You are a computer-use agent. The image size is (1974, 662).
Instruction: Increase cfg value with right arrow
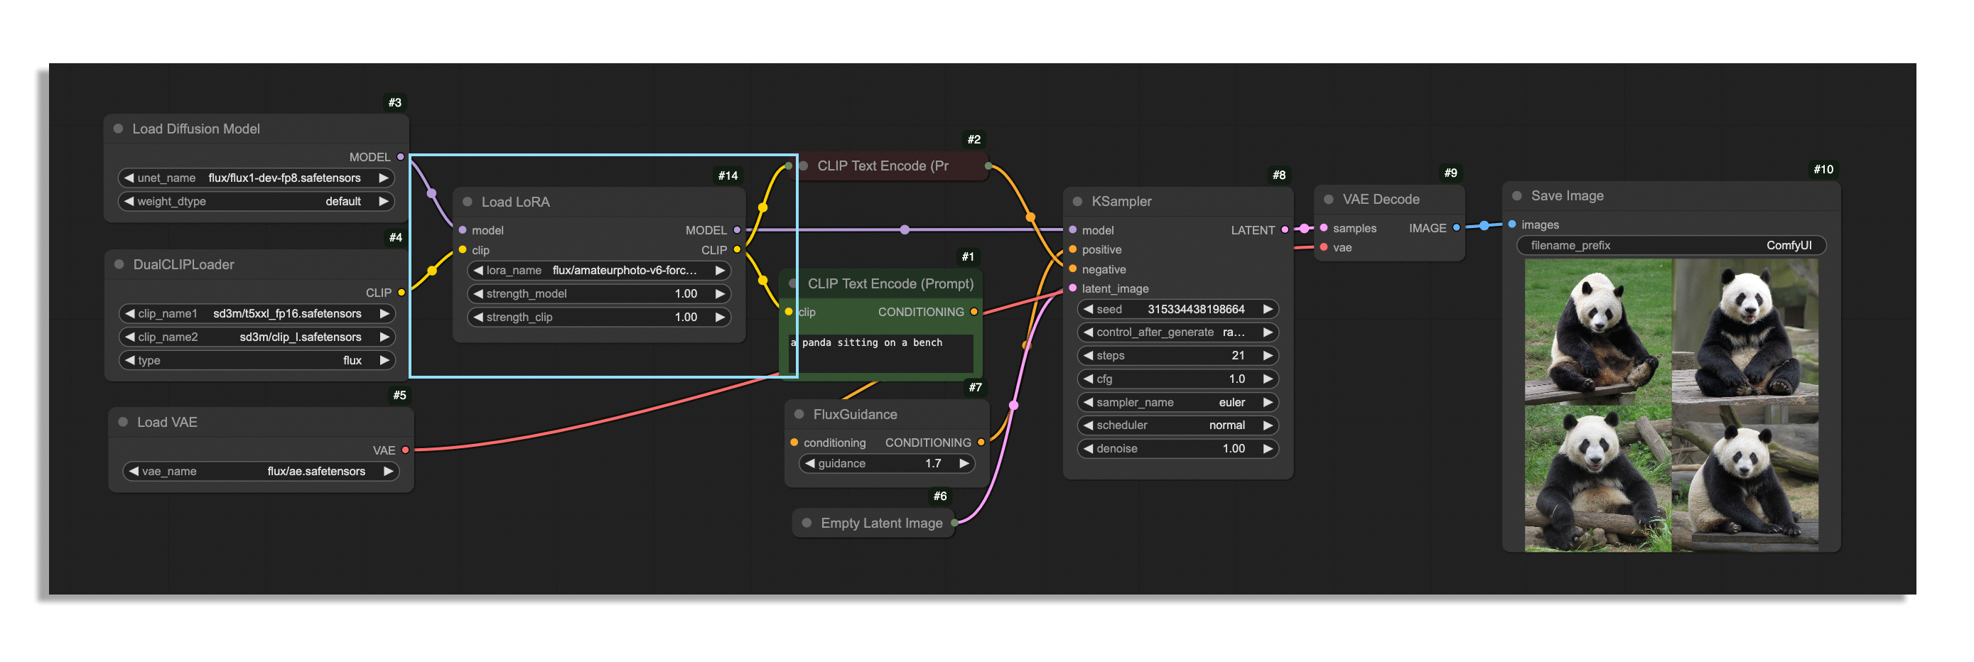pos(1268,379)
